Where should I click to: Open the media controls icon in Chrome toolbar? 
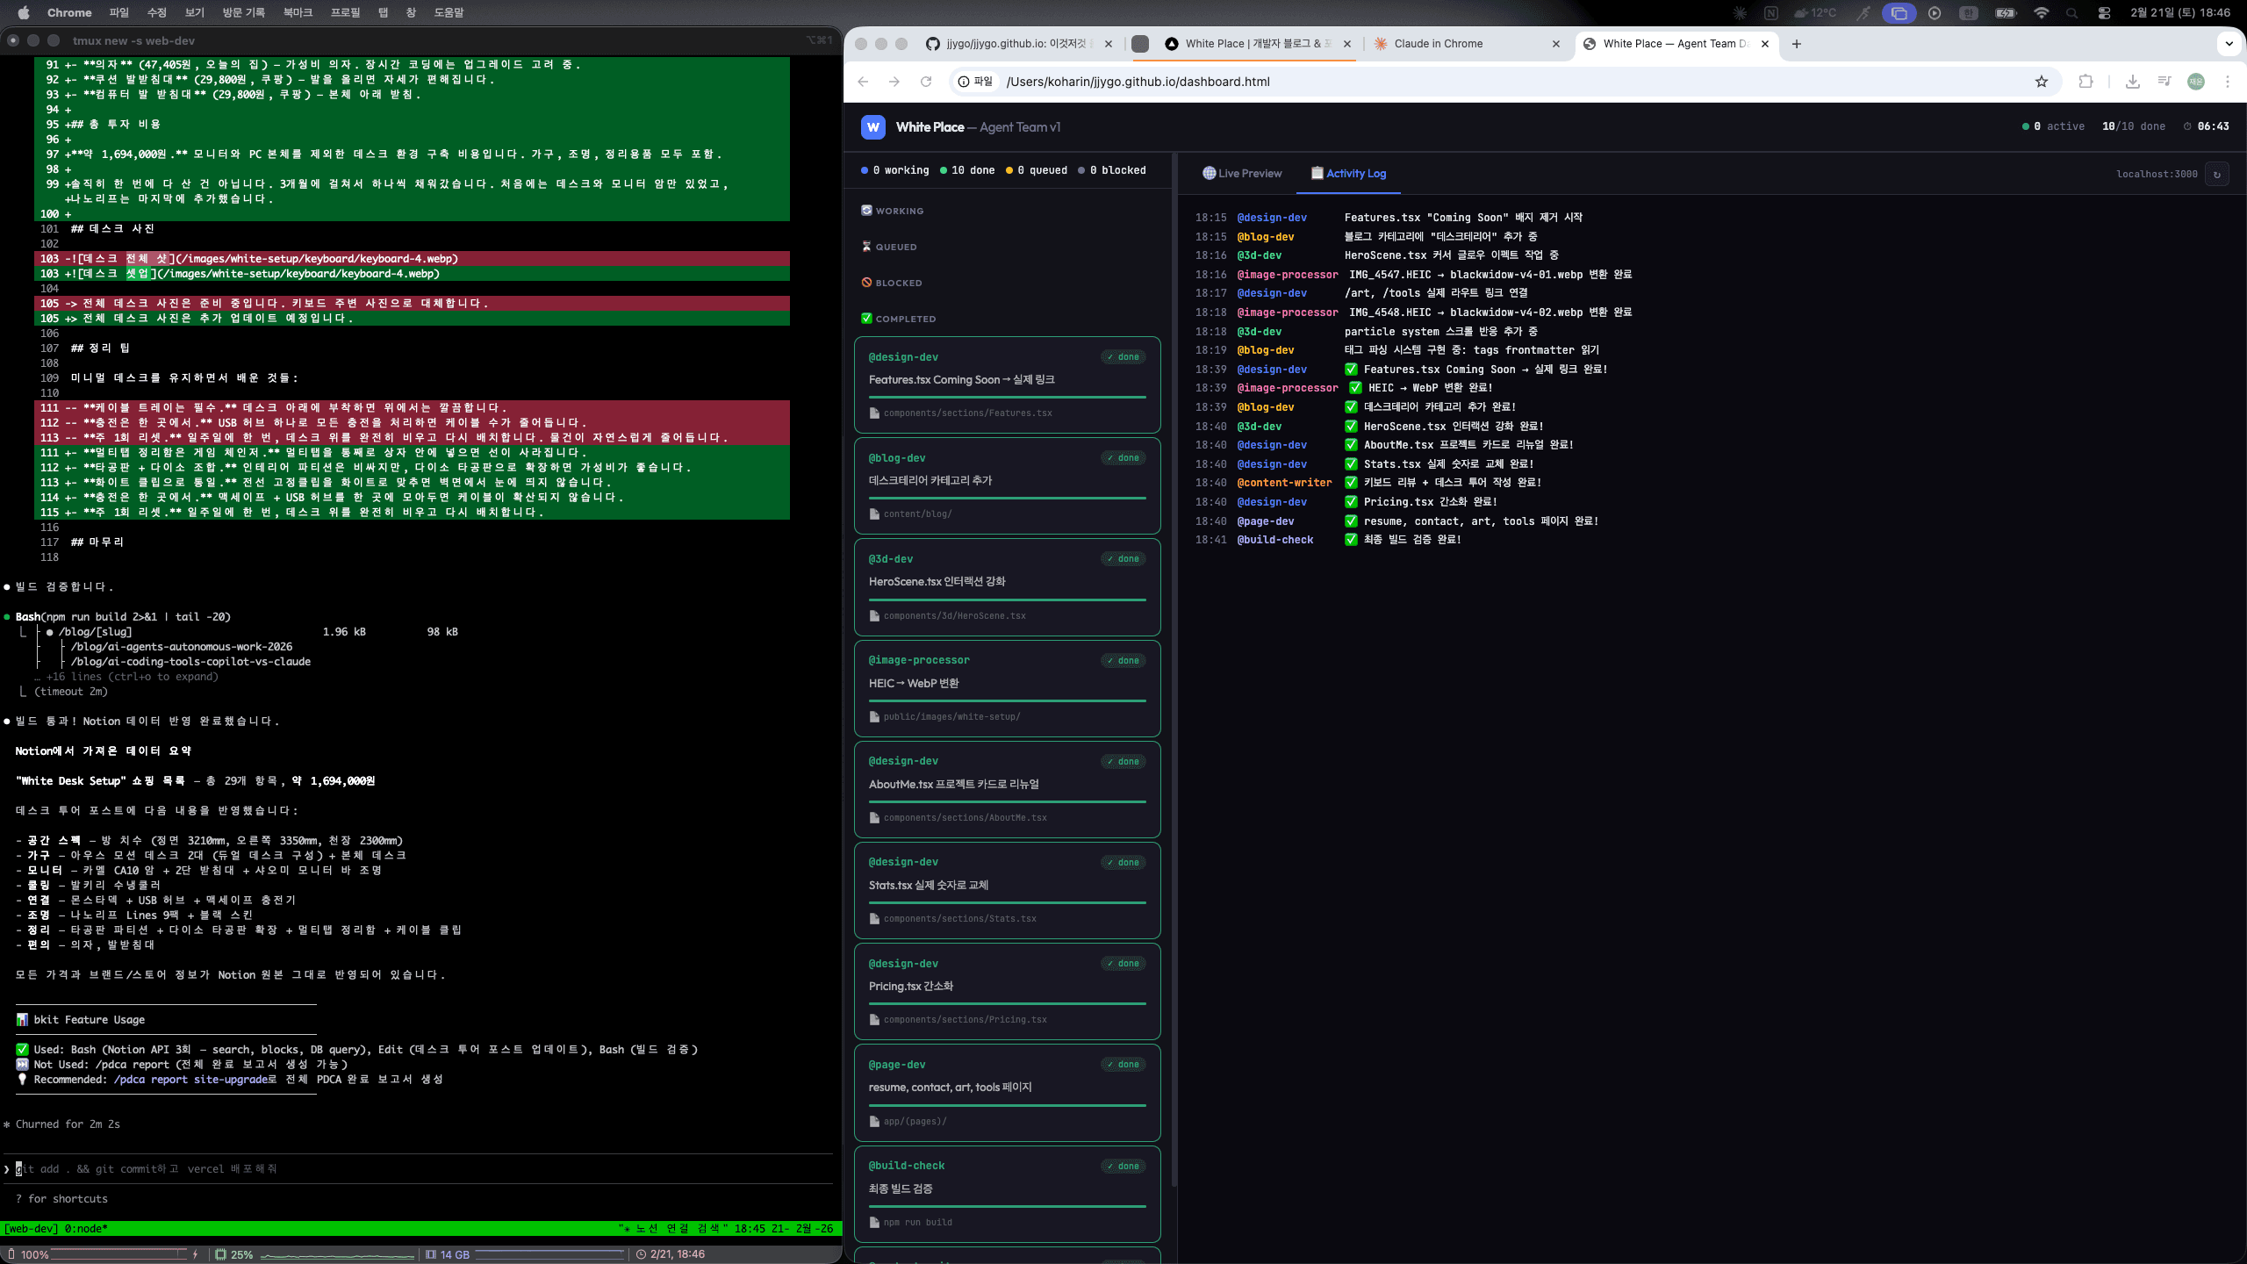[2164, 82]
